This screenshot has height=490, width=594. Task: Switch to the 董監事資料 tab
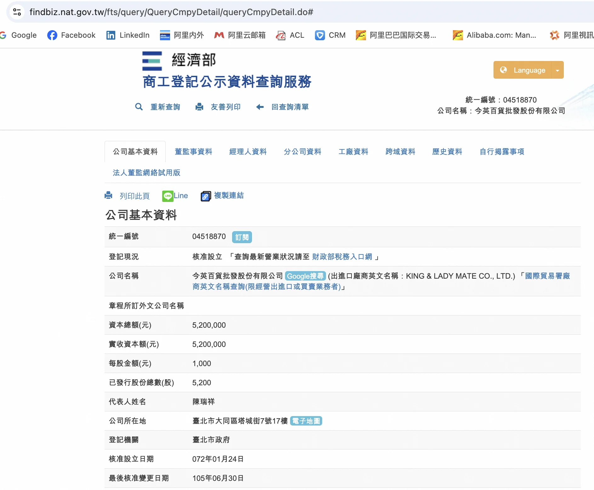(193, 152)
